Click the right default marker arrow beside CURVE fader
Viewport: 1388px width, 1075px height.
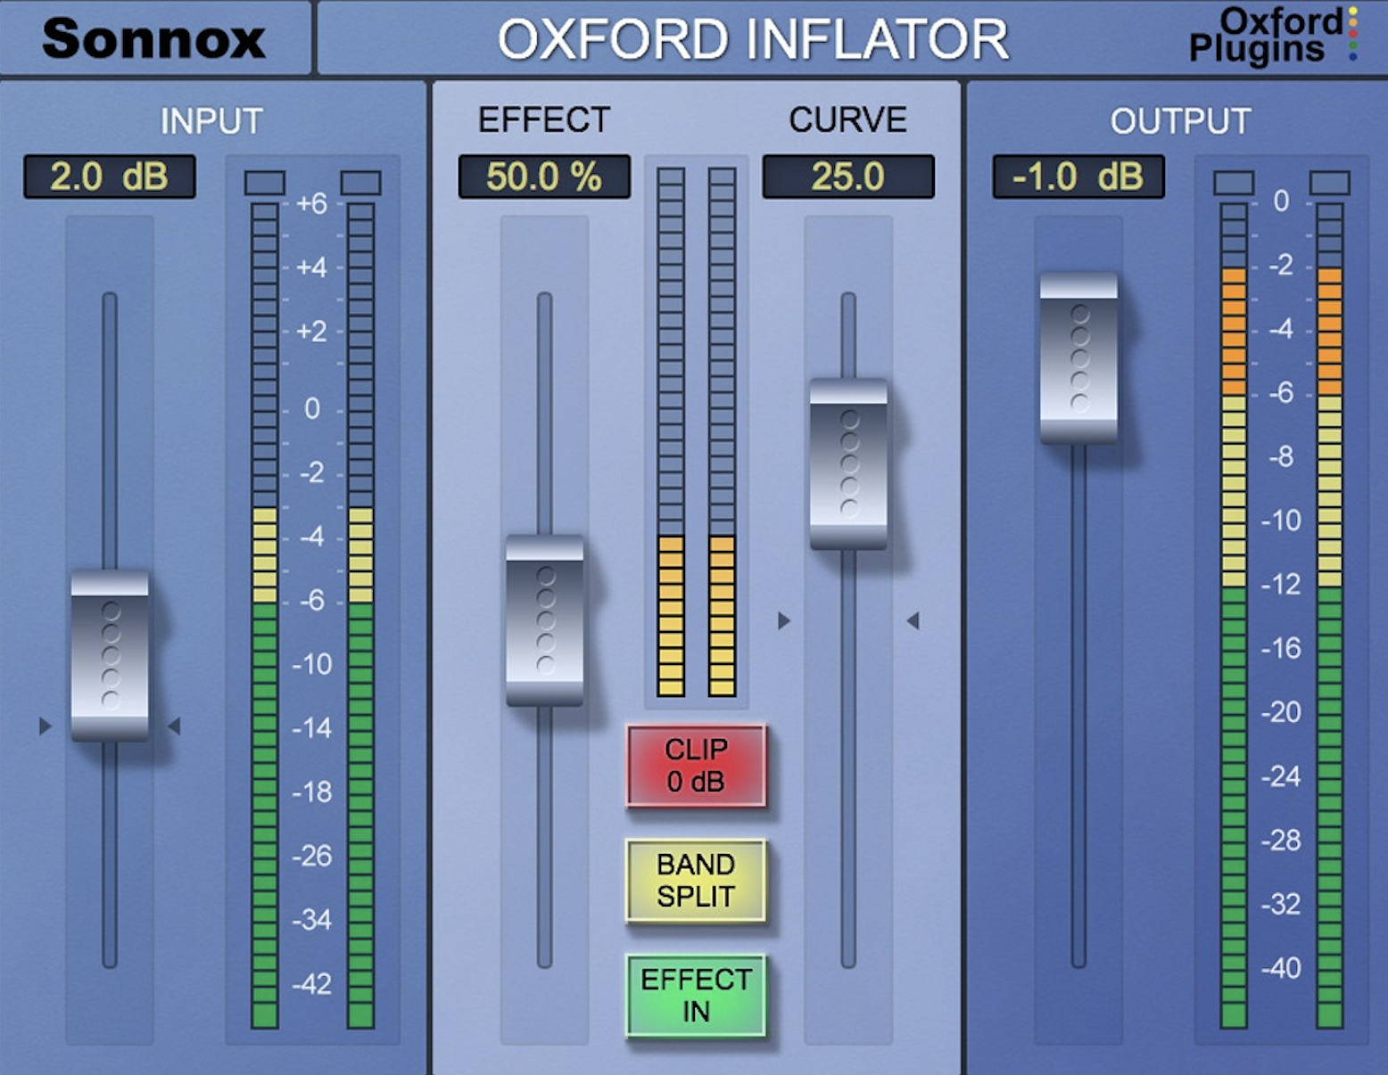913,620
